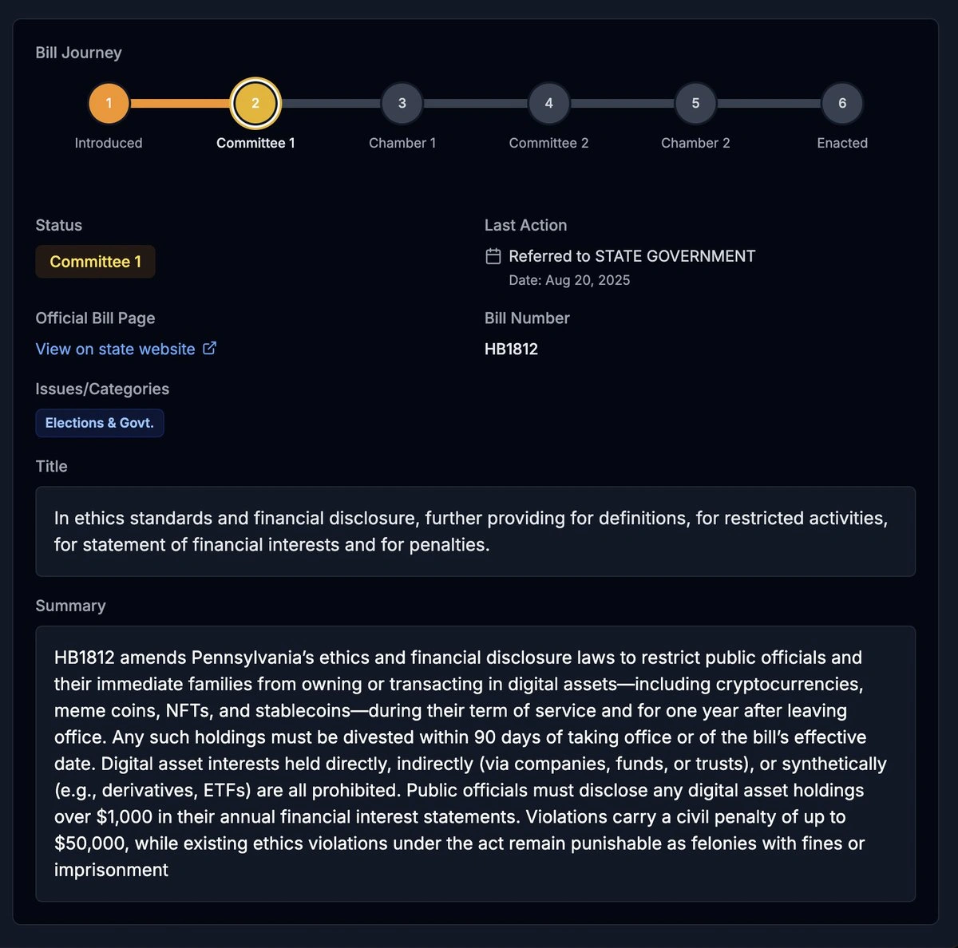
Task: Click step 1 Introduced circle
Action: [109, 104]
